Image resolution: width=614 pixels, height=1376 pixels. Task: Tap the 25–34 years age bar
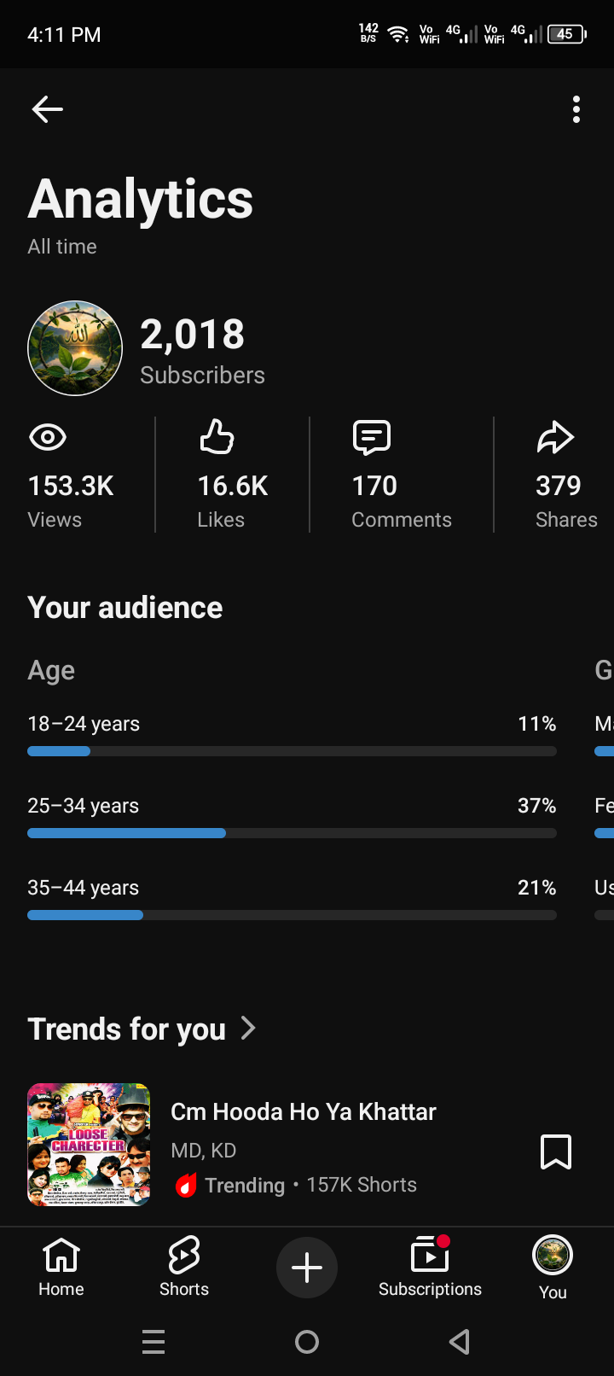292,833
